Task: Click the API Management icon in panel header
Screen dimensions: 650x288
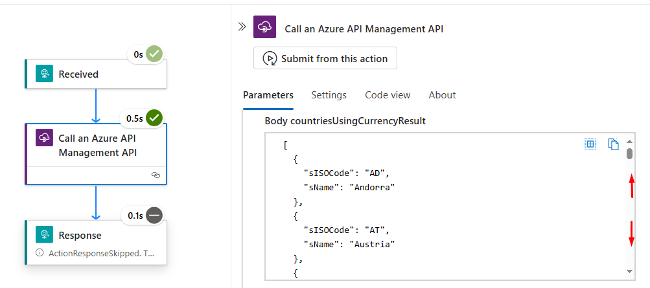Action: click(x=265, y=28)
